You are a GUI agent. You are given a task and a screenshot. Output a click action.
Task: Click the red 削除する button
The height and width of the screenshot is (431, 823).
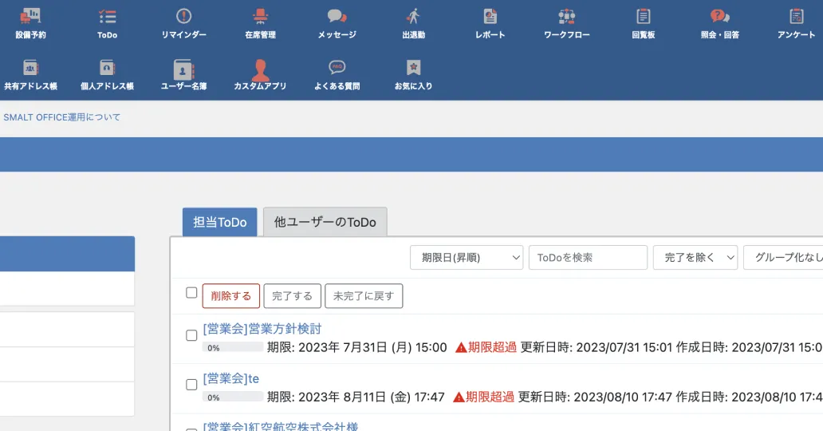pos(231,296)
